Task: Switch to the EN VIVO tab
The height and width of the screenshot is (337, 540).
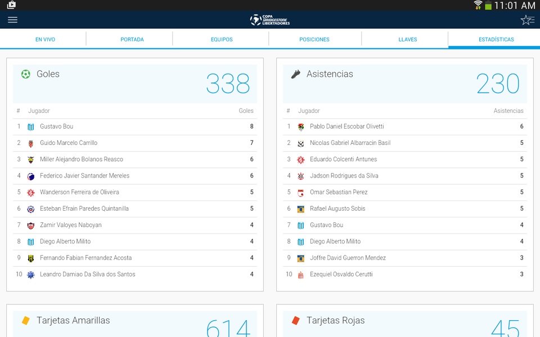Action: (45, 39)
